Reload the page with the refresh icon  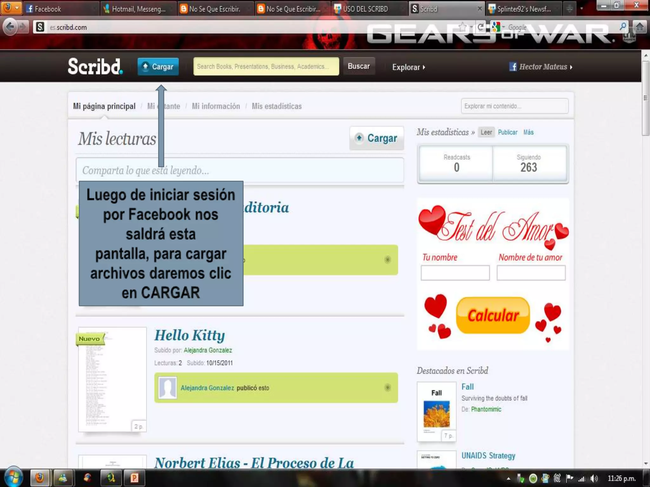coord(481,27)
